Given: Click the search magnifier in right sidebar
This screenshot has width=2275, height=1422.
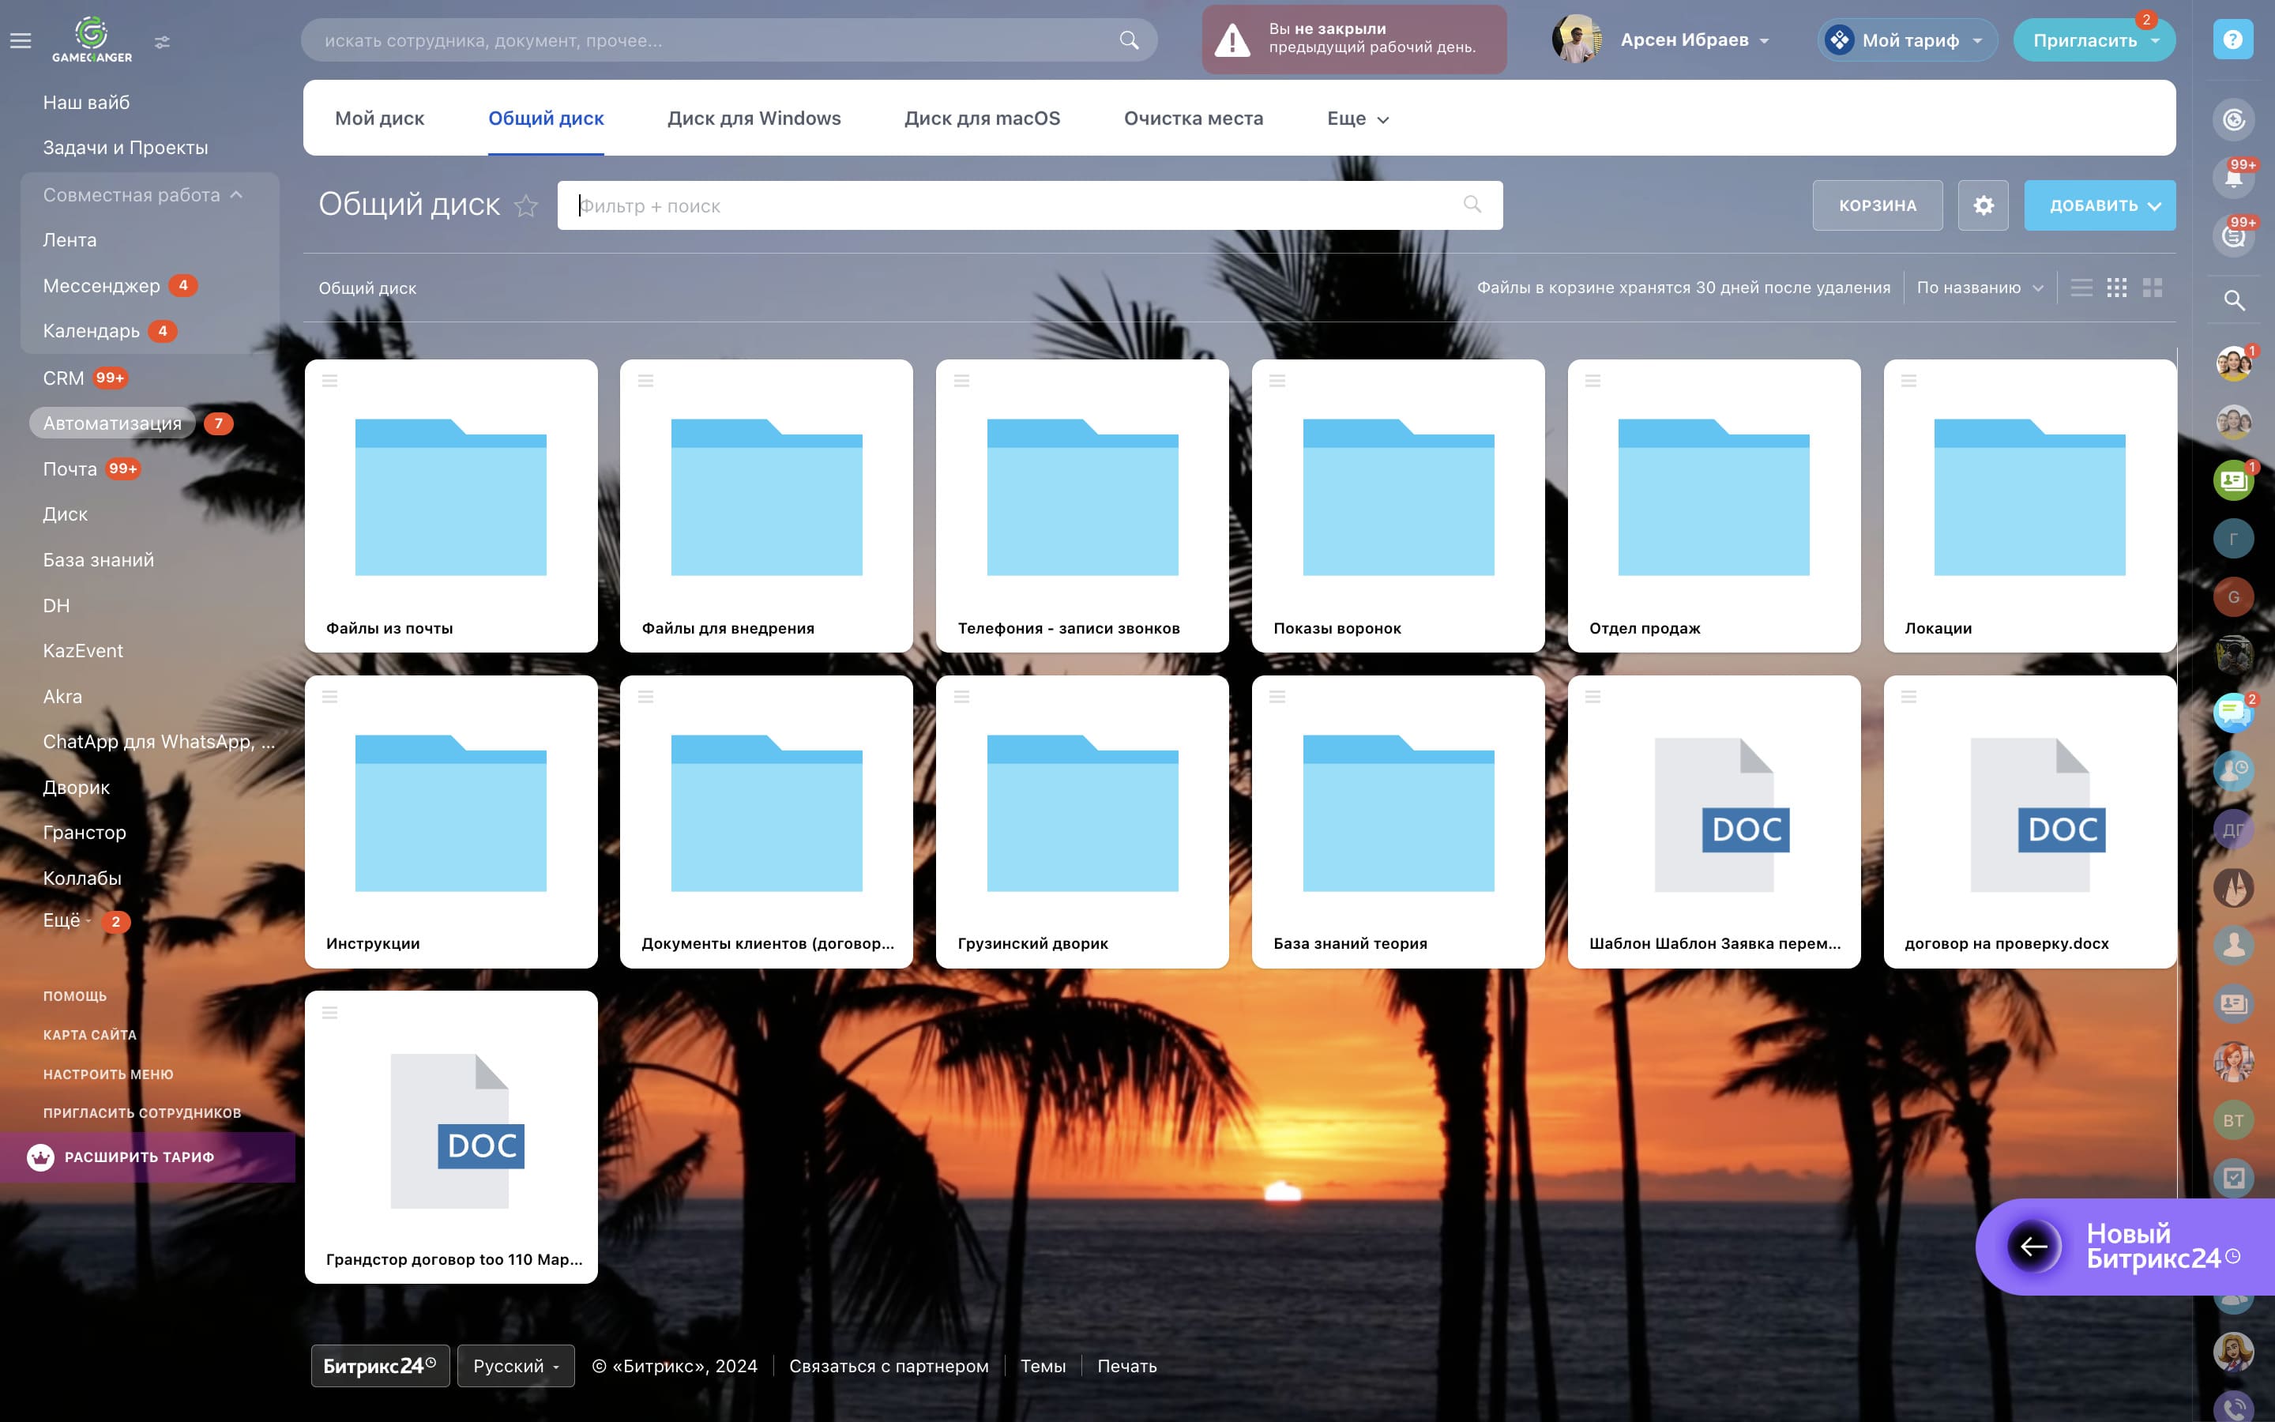Looking at the screenshot, I should (2234, 300).
